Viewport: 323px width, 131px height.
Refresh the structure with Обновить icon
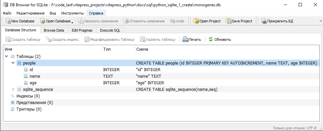210,39
